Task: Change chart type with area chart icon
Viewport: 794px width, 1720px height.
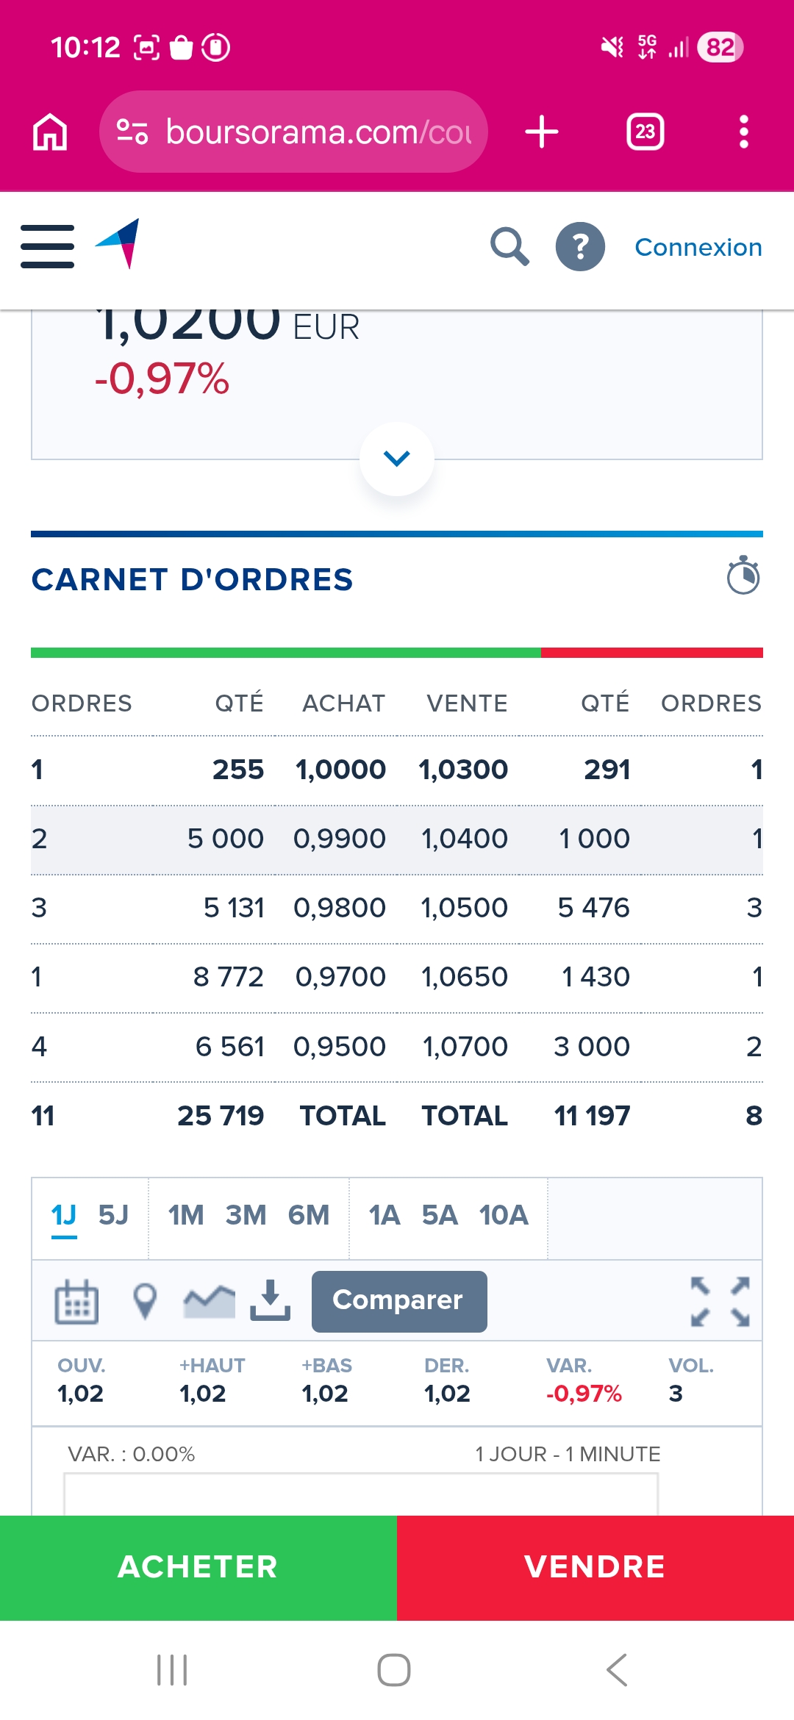Action: [210, 1302]
